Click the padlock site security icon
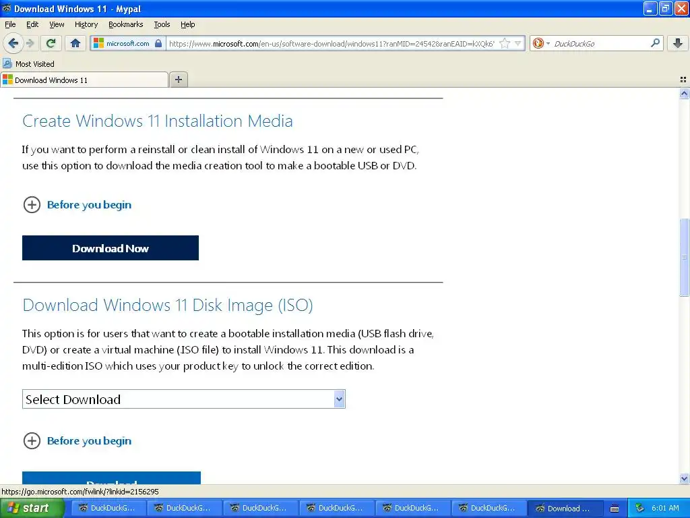The width and height of the screenshot is (690, 518). pyautogui.click(x=158, y=43)
